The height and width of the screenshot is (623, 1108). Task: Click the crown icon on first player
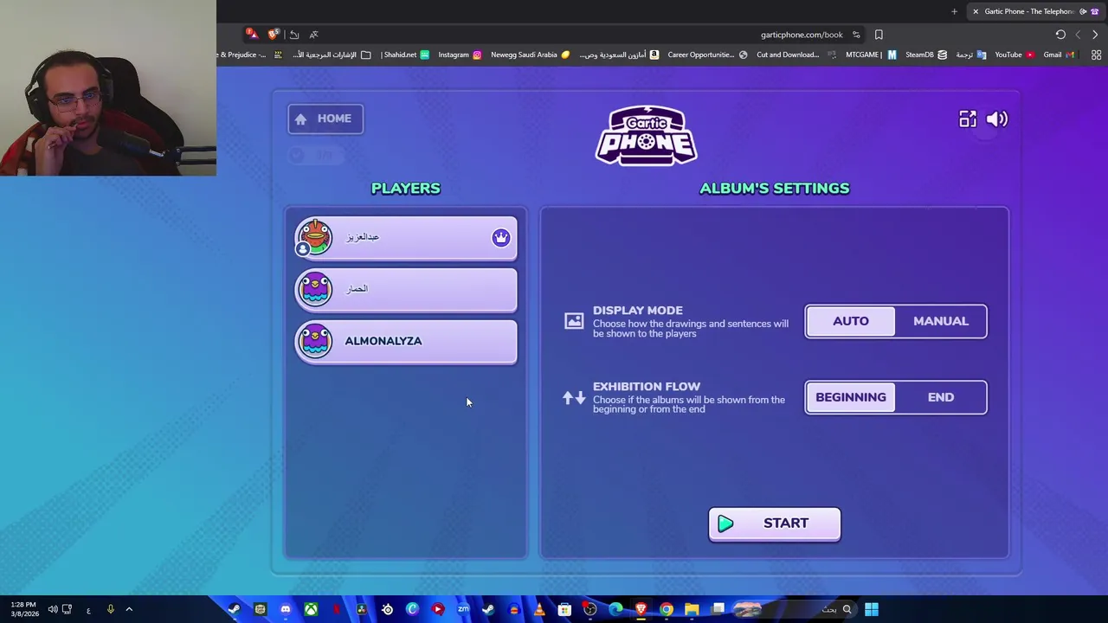coord(501,238)
